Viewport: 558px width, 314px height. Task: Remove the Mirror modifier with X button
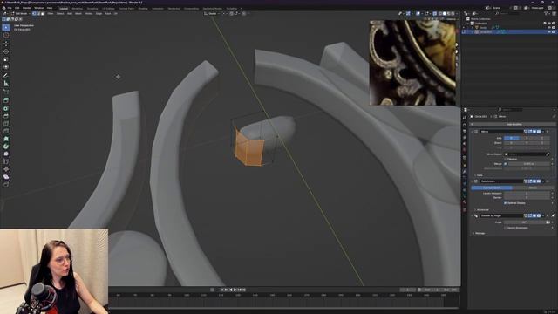click(x=548, y=132)
